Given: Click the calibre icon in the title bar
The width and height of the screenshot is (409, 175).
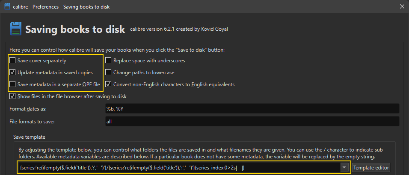Looking at the screenshot, I should pos(7,6).
